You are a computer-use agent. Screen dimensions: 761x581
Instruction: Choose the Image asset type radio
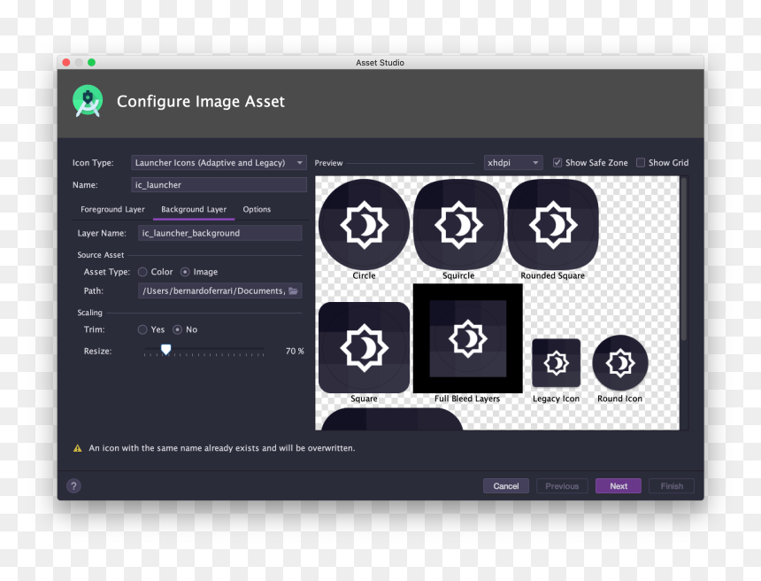pyautogui.click(x=185, y=272)
